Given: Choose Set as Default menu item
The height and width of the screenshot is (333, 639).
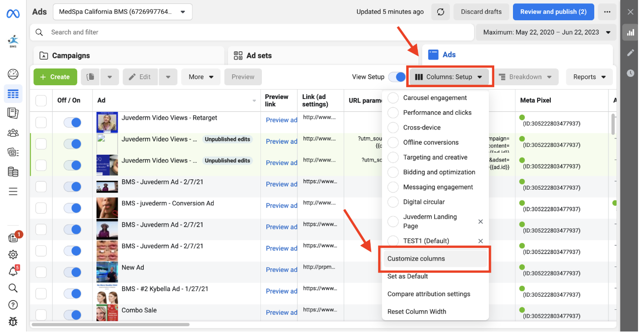Looking at the screenshot, I should tap(435, 276).
